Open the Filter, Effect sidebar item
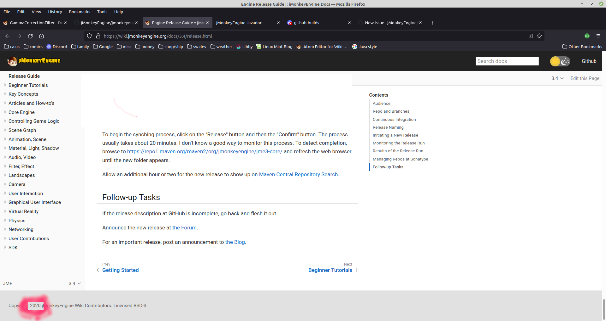This screenshot has width=606, height=321. click(21, 166)
